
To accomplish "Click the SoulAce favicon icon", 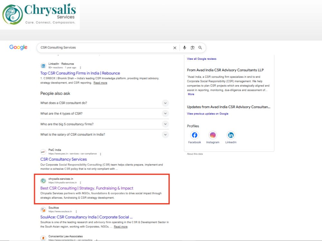I will [x=43, y=210].
